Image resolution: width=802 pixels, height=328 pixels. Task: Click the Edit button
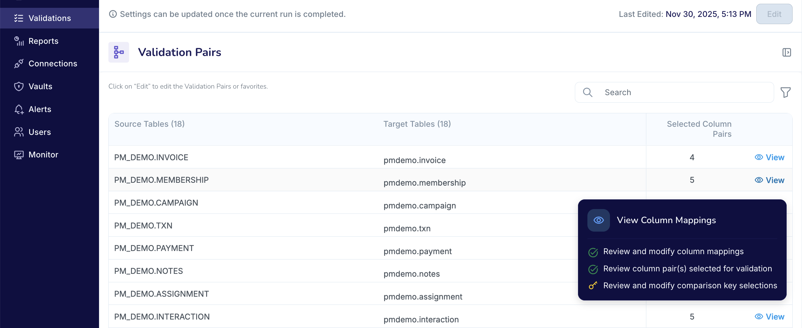tap(774, 14)
